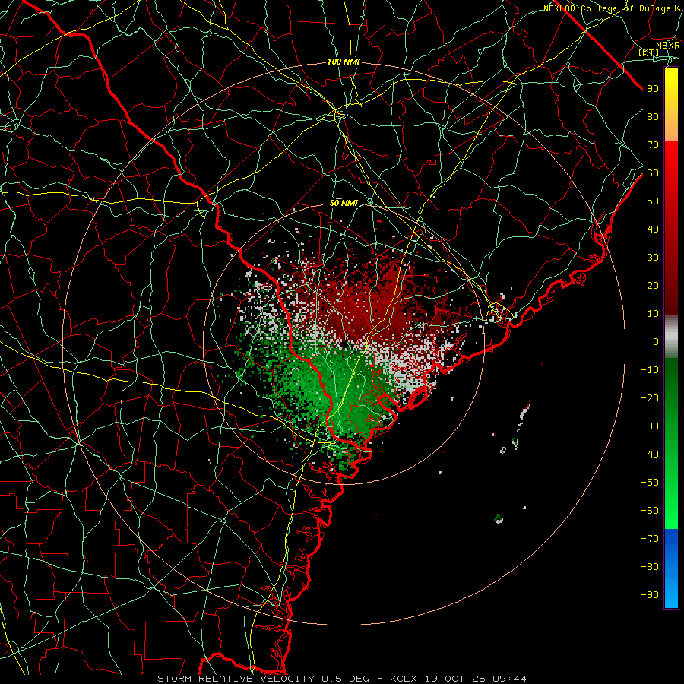This screenshot has height=684, width=684.
Task: Click the [KT] units label
Action: coord(649,52)
